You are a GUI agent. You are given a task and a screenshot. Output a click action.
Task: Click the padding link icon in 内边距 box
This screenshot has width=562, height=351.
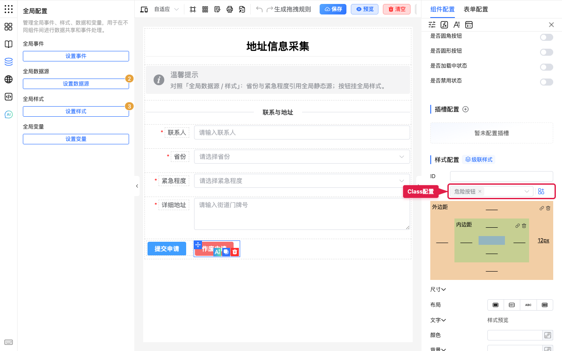coord(518,226)
